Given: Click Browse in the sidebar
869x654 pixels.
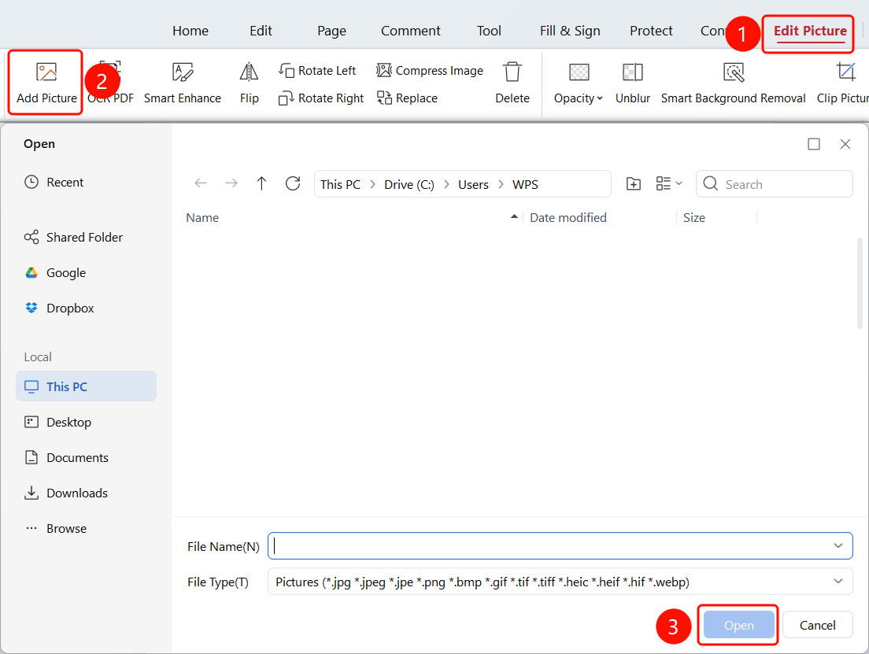Looking at the screenshot, I should click(55, 529).
